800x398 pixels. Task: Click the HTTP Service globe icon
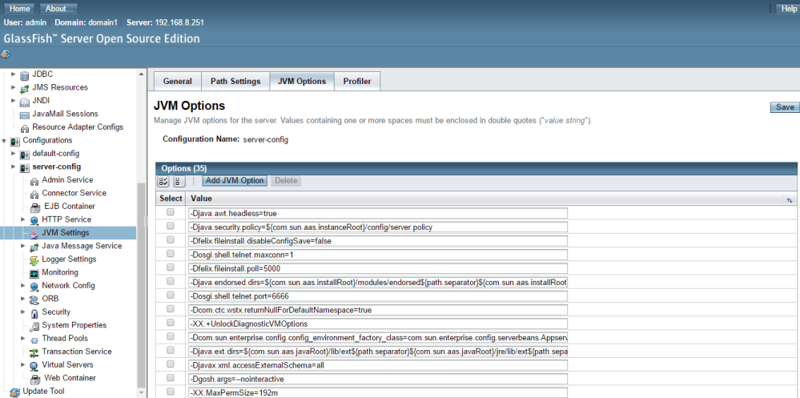[34, 220]
